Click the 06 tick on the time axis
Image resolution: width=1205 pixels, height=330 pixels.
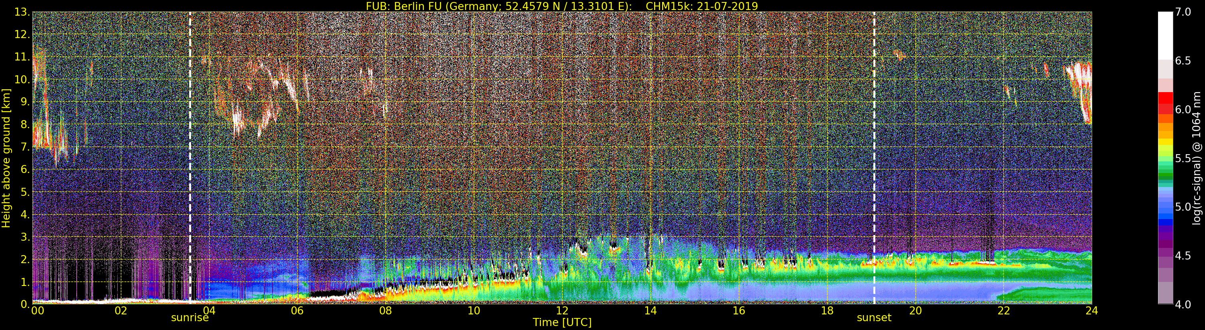point(297,311)
